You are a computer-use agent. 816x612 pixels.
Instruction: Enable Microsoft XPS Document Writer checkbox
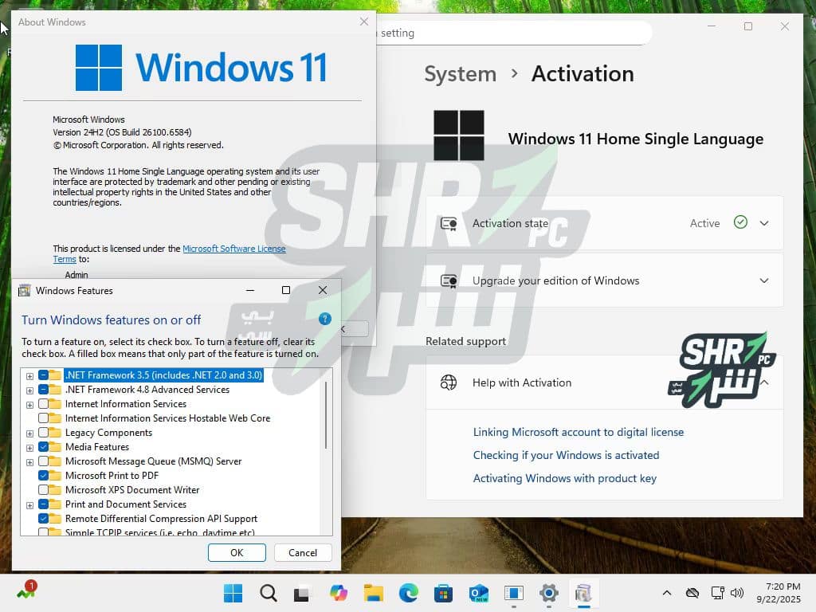(43, 490)
